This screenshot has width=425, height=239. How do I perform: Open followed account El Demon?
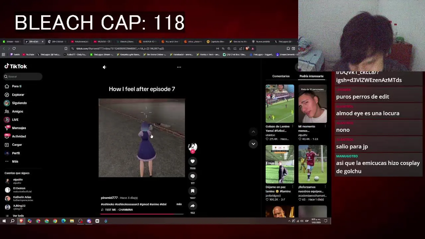click(18, 190)
